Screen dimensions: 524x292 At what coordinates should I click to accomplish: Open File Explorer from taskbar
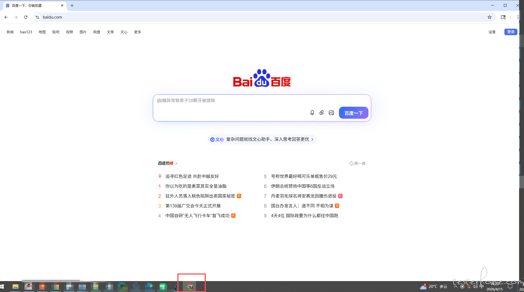(15, 287)
